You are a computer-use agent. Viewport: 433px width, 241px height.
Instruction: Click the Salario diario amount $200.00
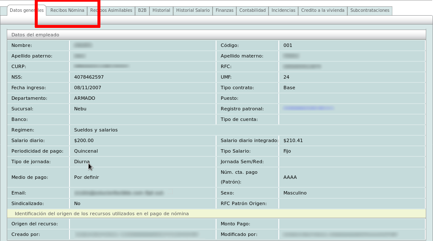coord(83,140)
